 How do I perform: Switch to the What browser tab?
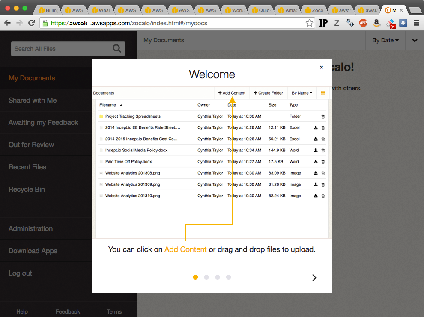(x=101, y=10)
